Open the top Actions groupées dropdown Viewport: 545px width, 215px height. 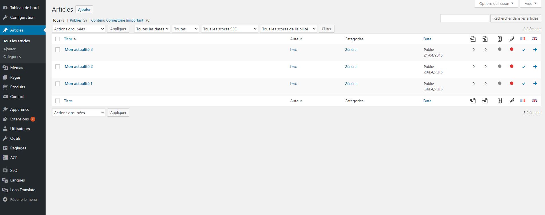tap(79, 29)
